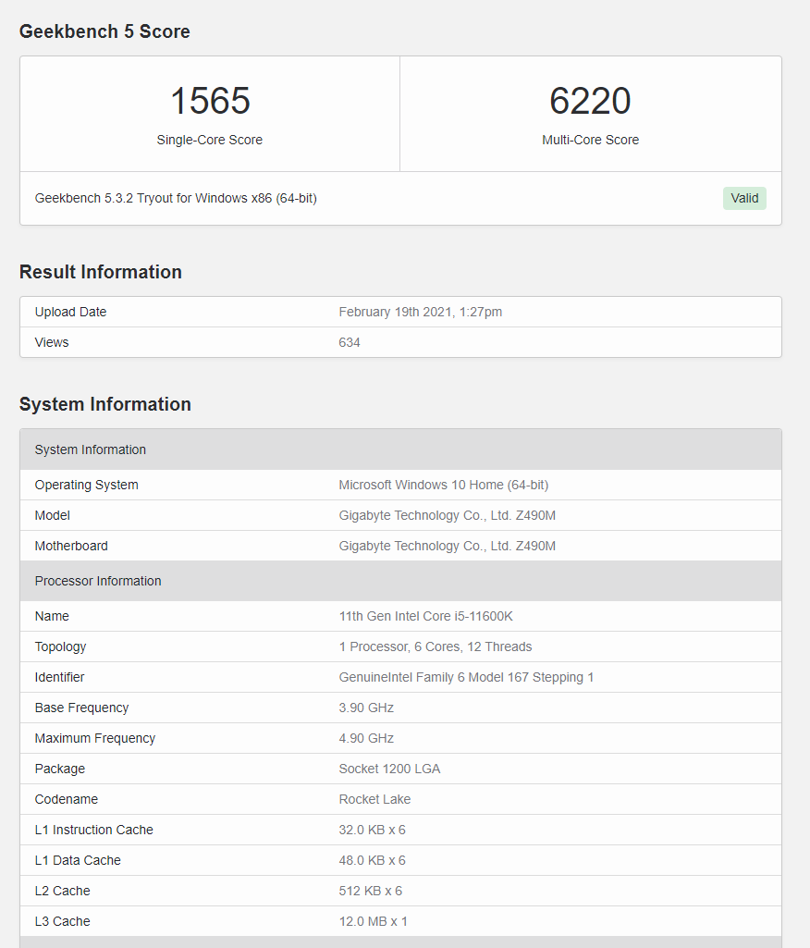Select 1 Processor, 6 Cores, 12 Threads
Image resolution: width=810 pixels, height=948 pixels.
click(x=436, y=646)
